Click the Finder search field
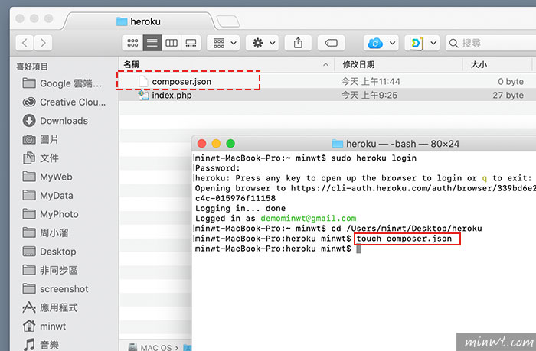Image resolution: width=536 pixels, height=351 pixels. [x=491, y=43]
